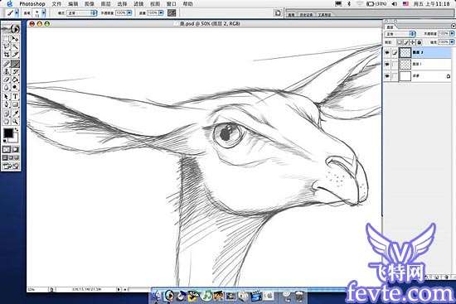This screenshot has height=304, width=456.
Task: Choose the Crop tool
Action: 7,55
